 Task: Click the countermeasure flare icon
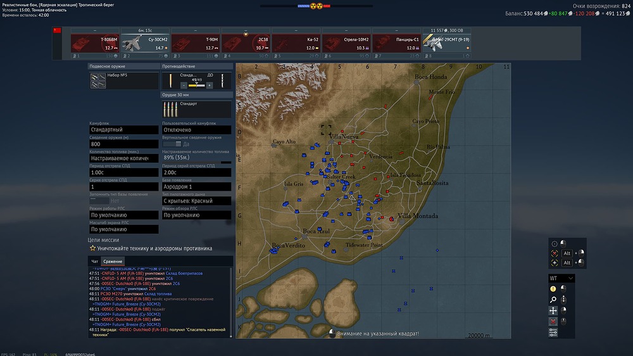pos(170,80)
